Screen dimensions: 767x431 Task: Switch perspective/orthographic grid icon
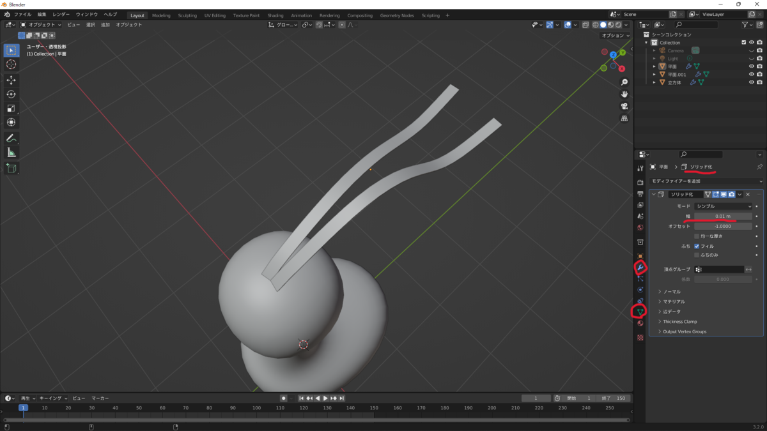pos(624,118)
